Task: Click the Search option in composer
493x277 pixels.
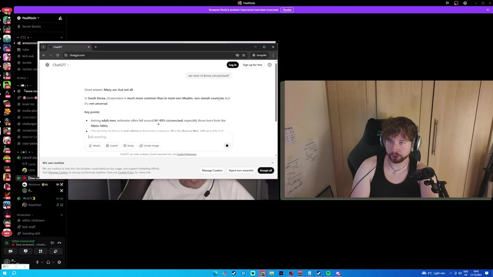Action: pyautogui.click(x=112, y=145)
